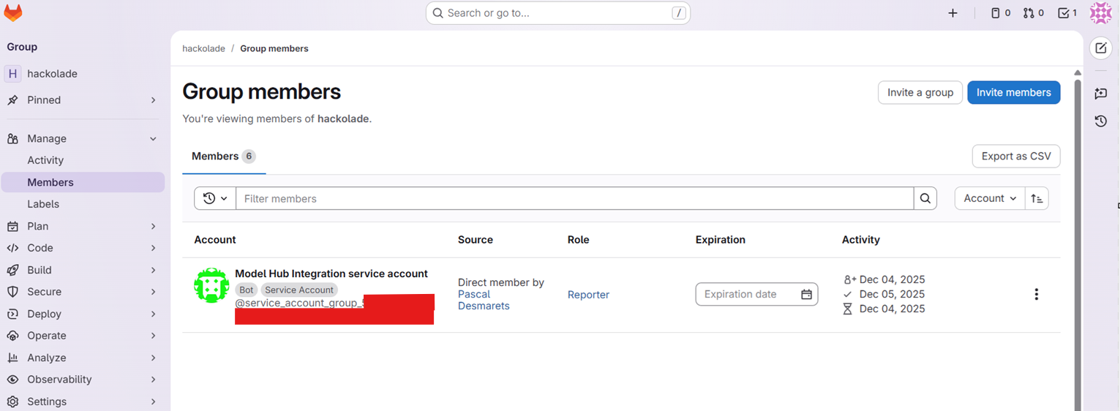
Task: Click the Expiration date input field
Action: 756,295
